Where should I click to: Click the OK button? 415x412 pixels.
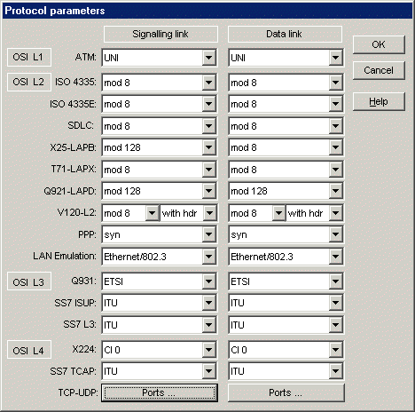(x=379, y=44)
